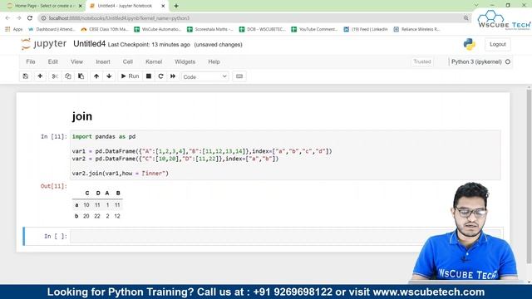Screen dimensions: 532x299
Task: Close the Untitled4 browser tab
Action: (x=163, y=6)
